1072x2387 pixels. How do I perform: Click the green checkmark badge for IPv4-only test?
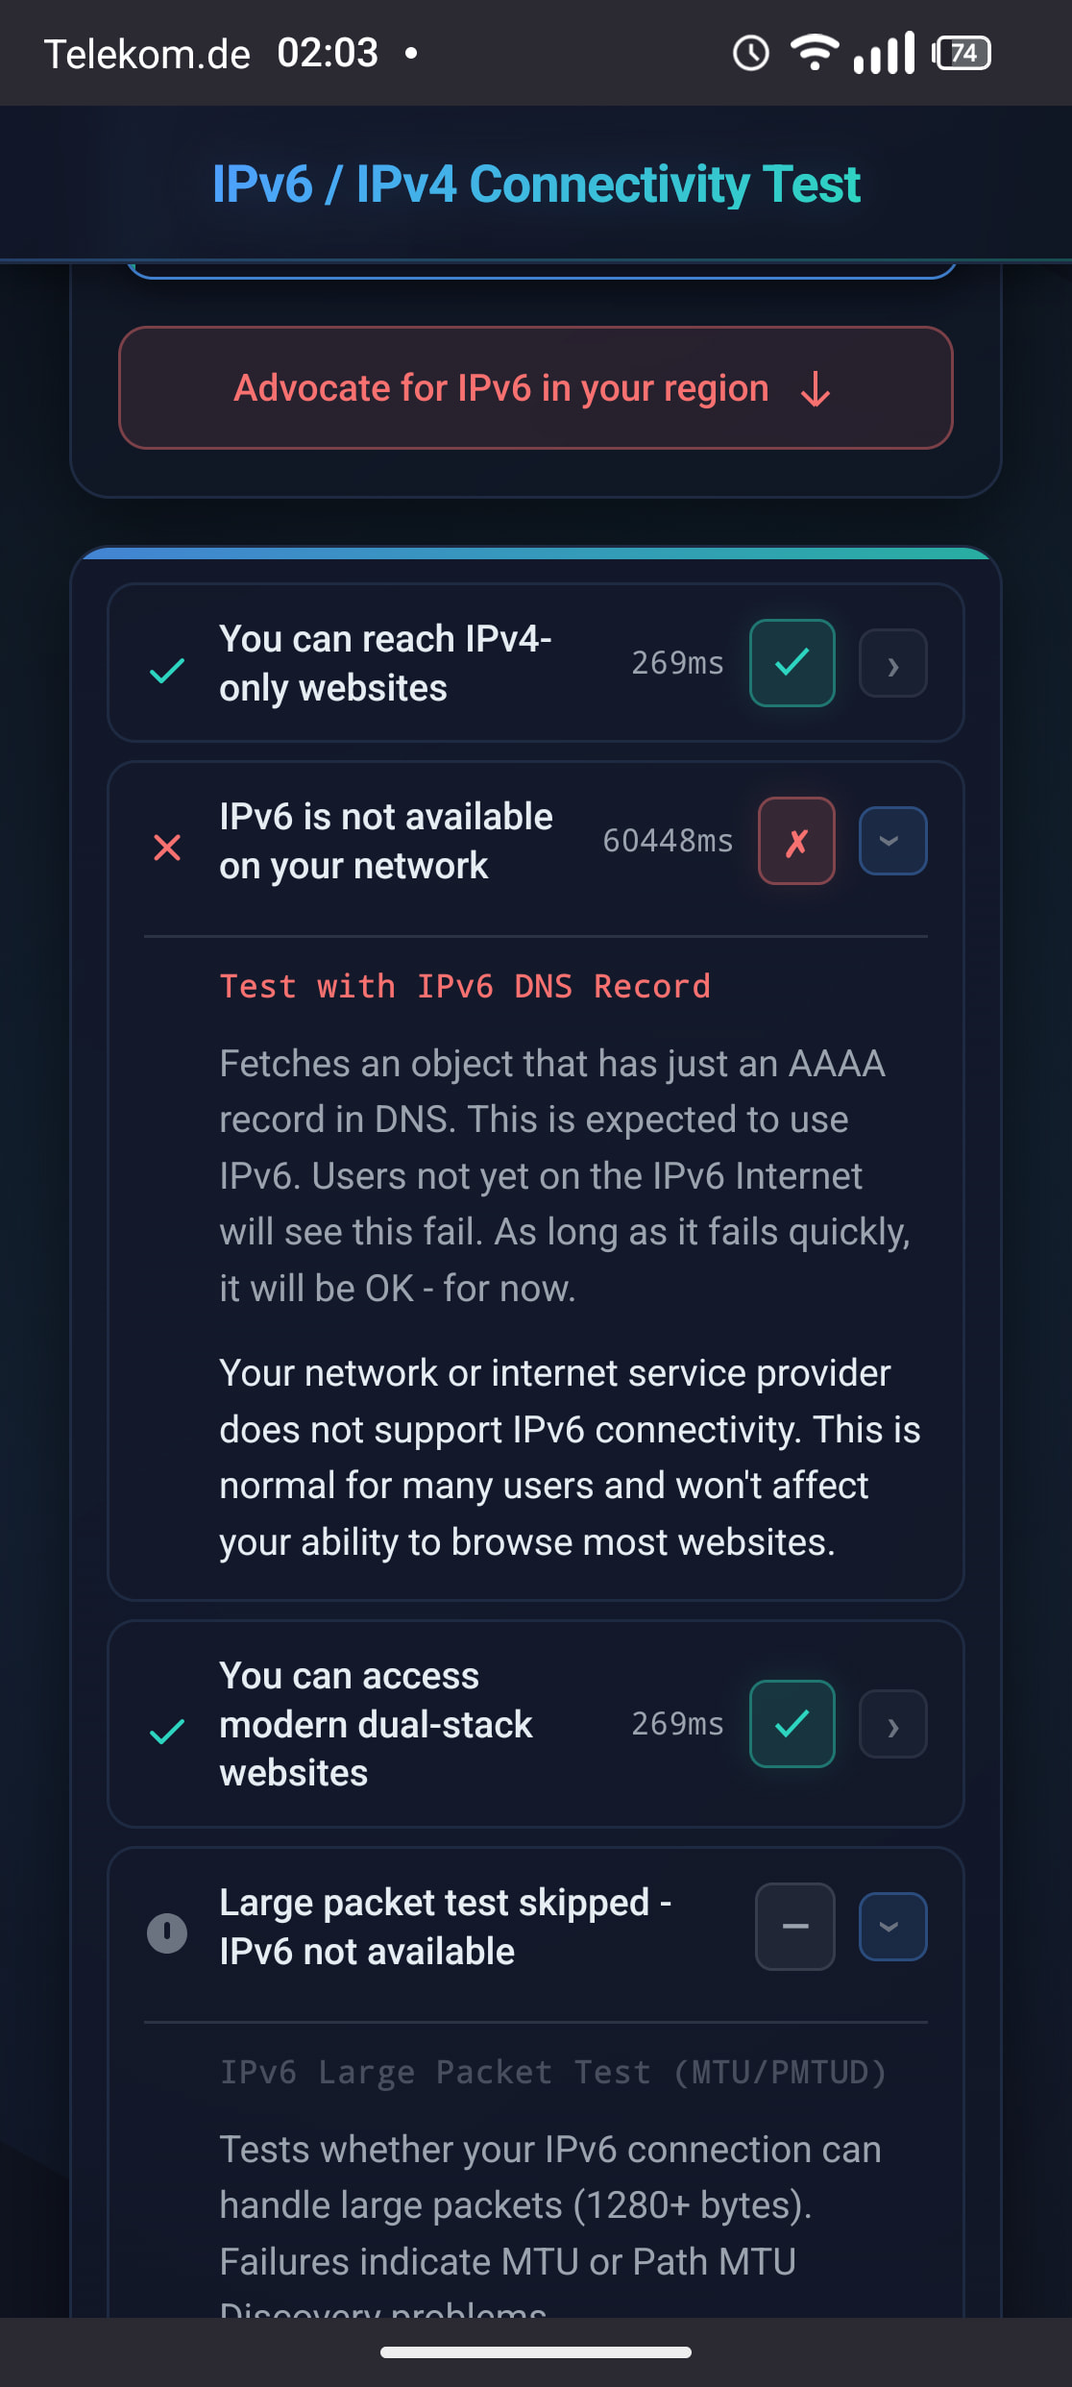tap(792, 663)
